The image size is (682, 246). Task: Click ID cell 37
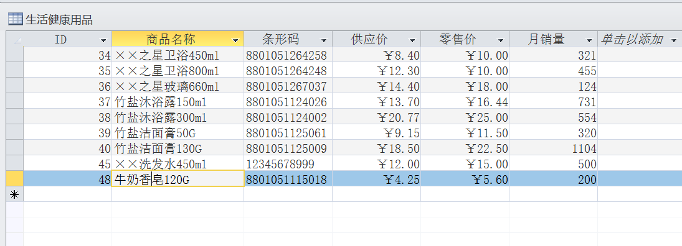[67, 101]
